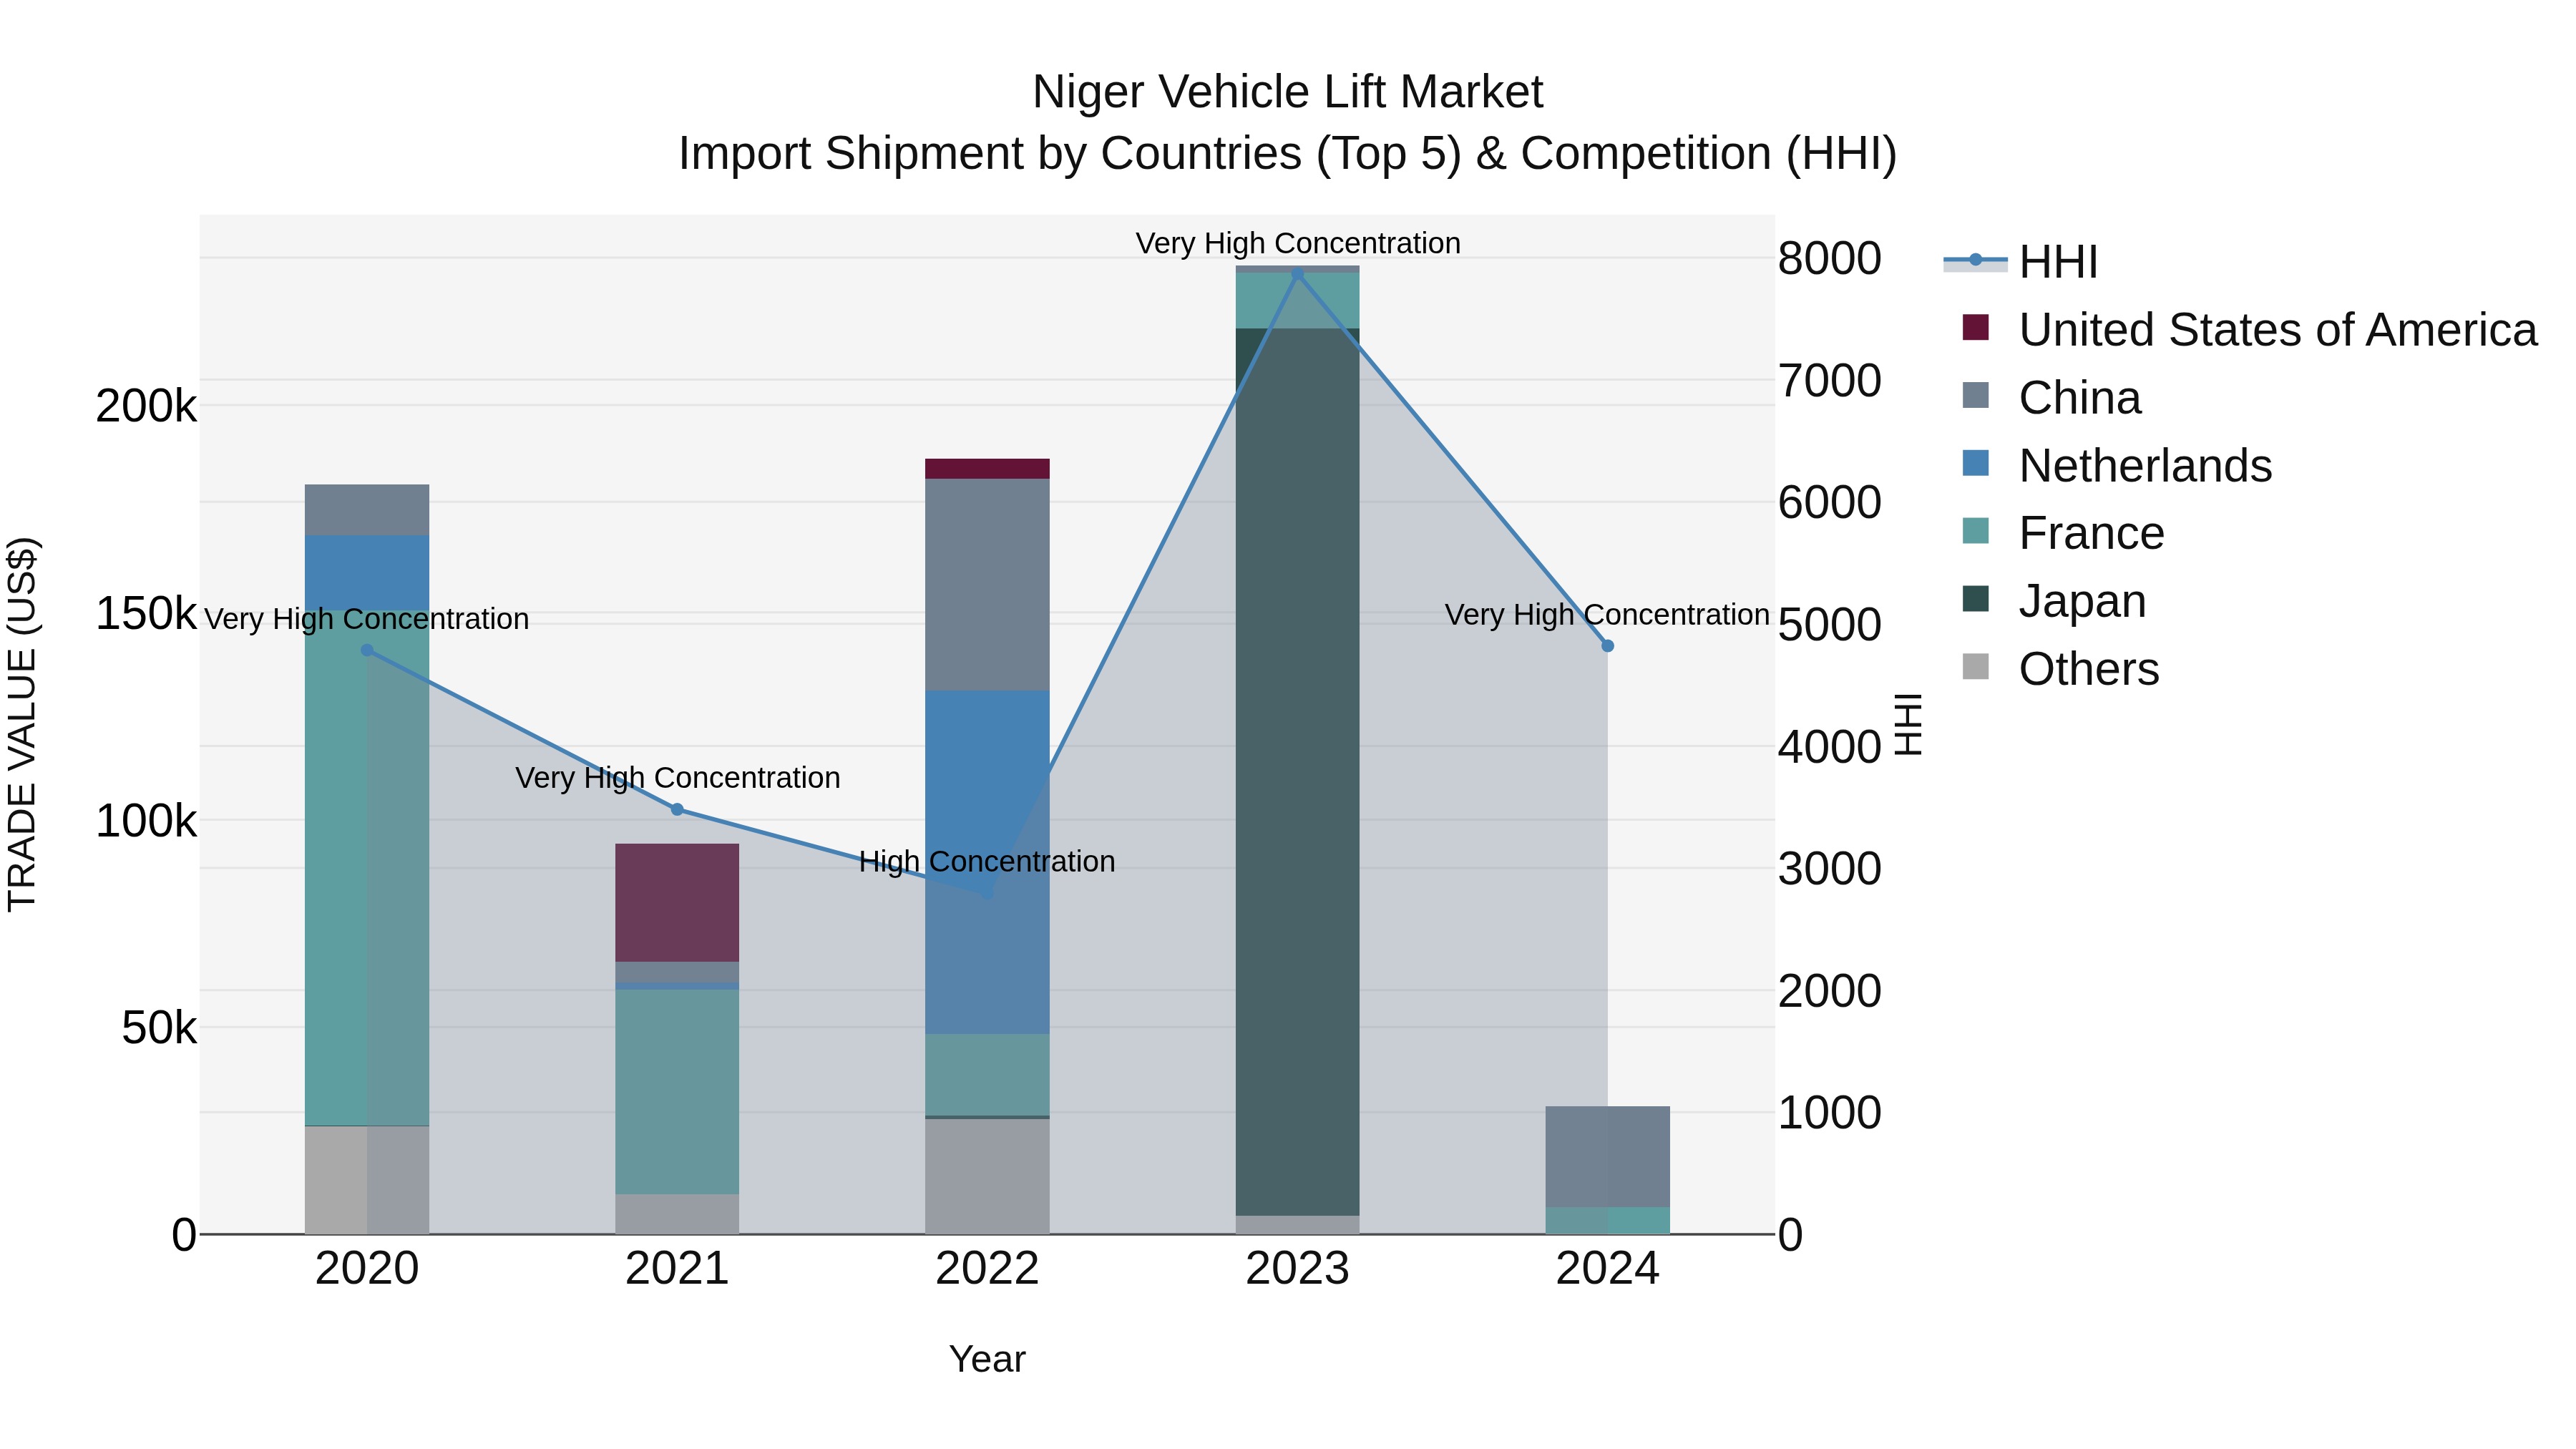Click the 2024 x-axis tick label
Screen dimensions: 2576x1449
1608,1269
